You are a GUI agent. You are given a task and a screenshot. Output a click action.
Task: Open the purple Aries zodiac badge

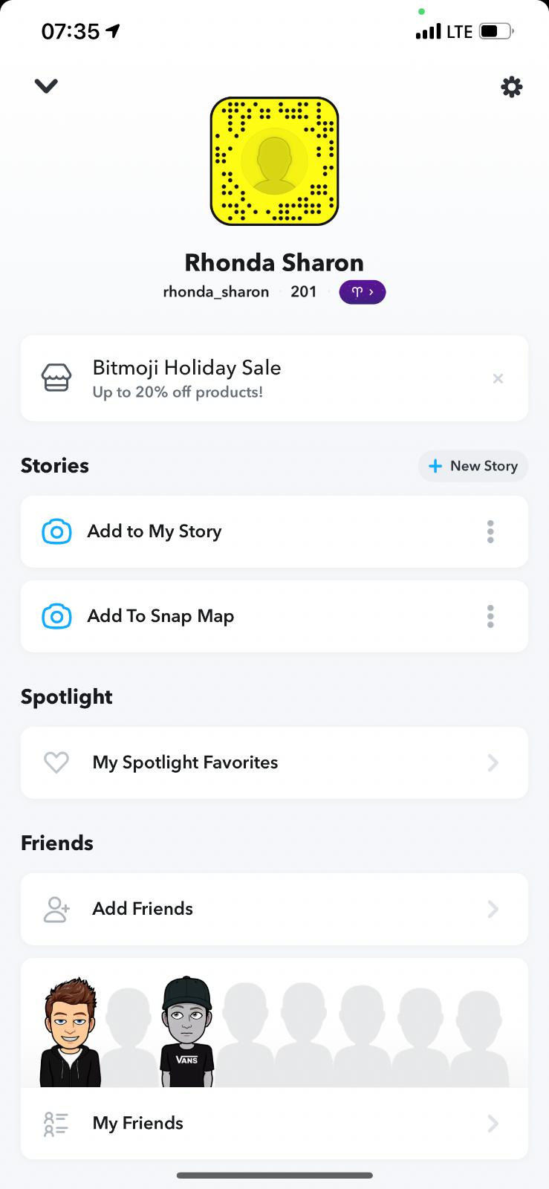(362, 292)
